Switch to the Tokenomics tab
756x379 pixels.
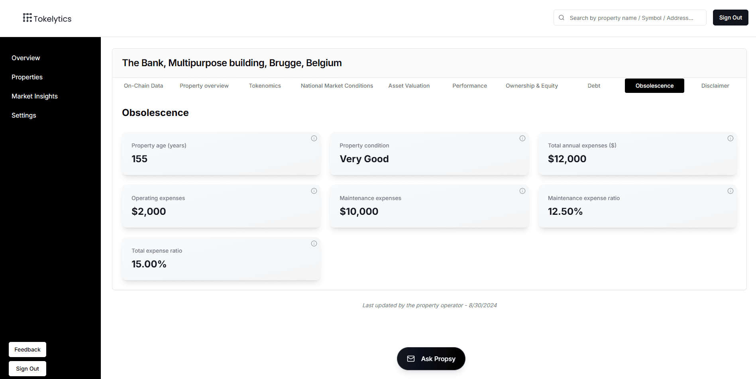[265, 86]
